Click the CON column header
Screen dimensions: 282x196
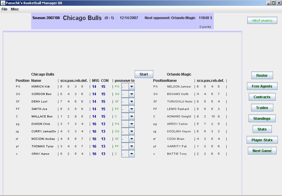pyautogui.click(x=105, y=81)
